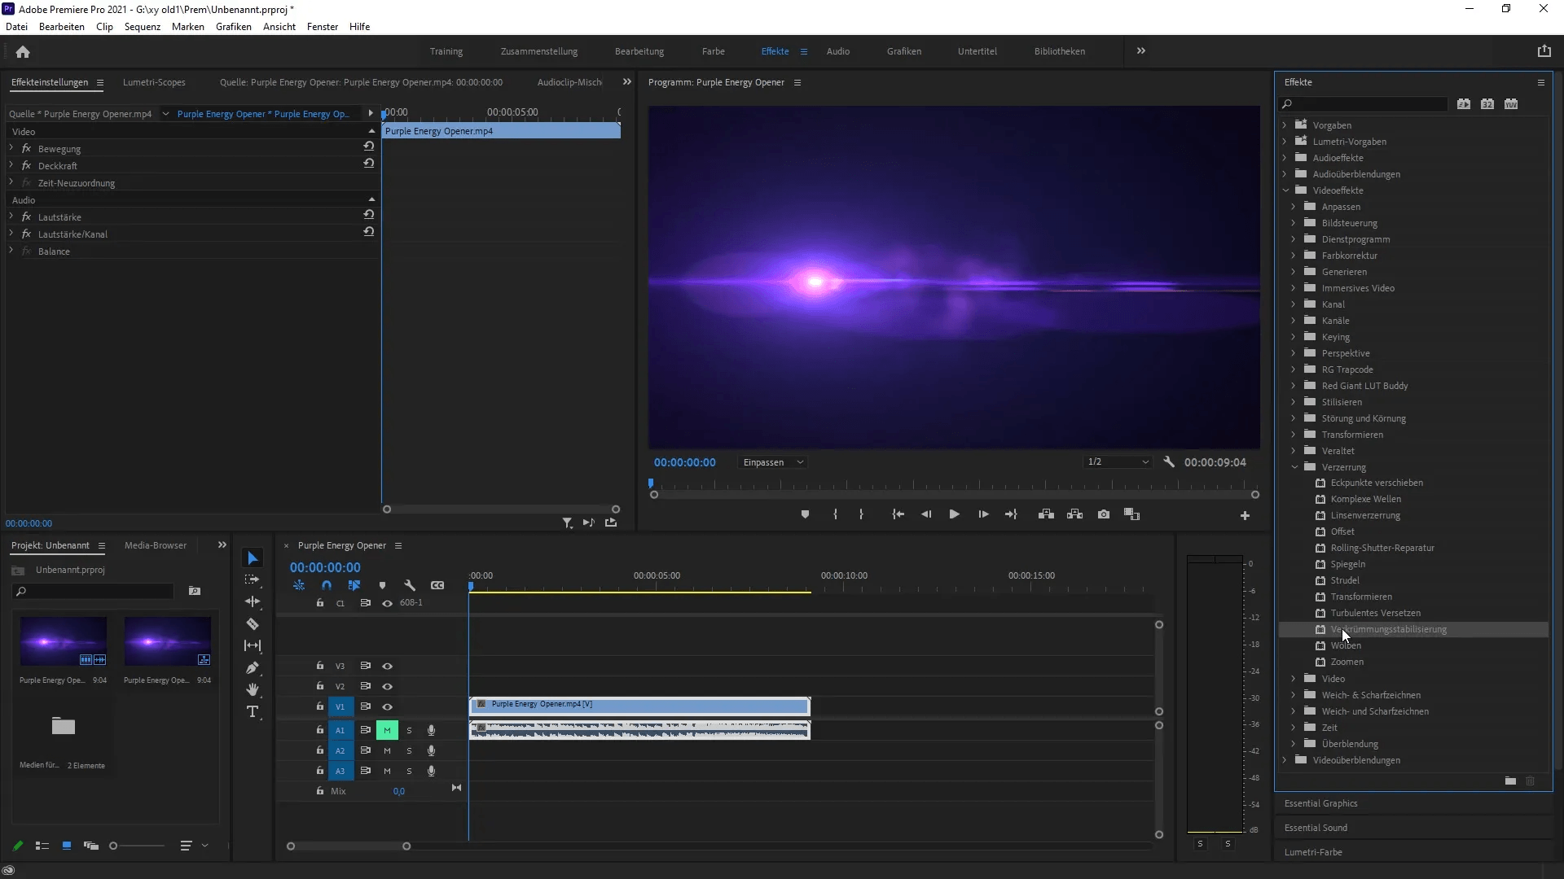Viewport: 1564px width, 879px height.
Task: Open the Sequenz menu
Action: pos(143,27)
